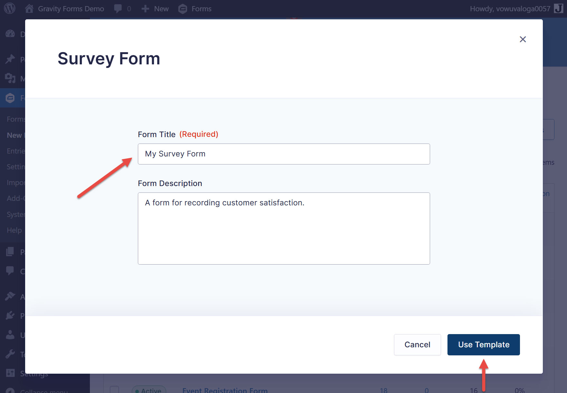Open Gravity Forms Demo site link

click(x=71, y=9)
